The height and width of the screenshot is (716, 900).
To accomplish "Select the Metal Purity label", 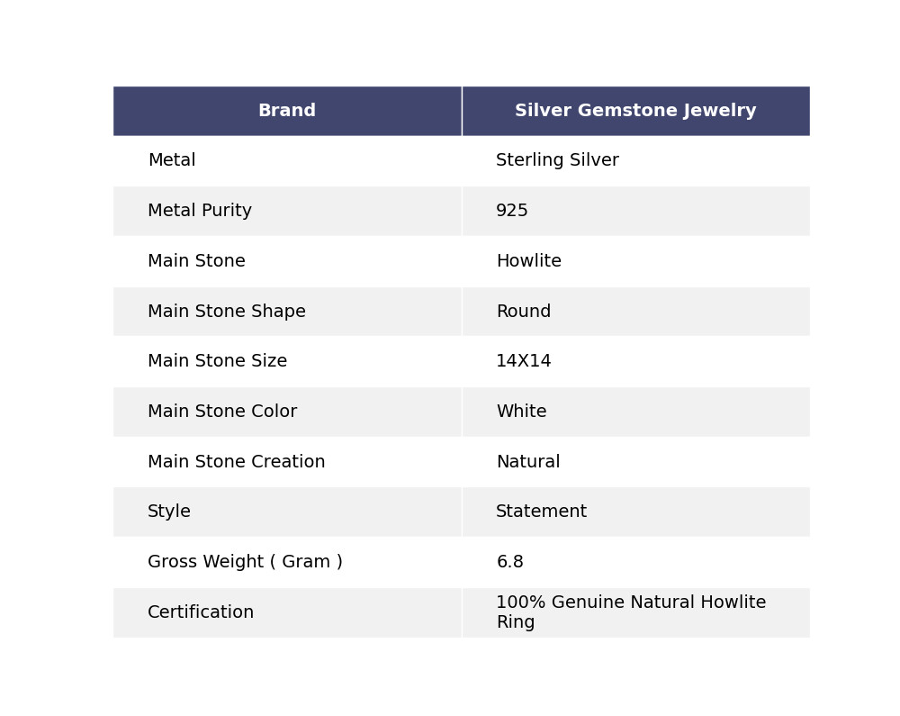I will (200, 211).
